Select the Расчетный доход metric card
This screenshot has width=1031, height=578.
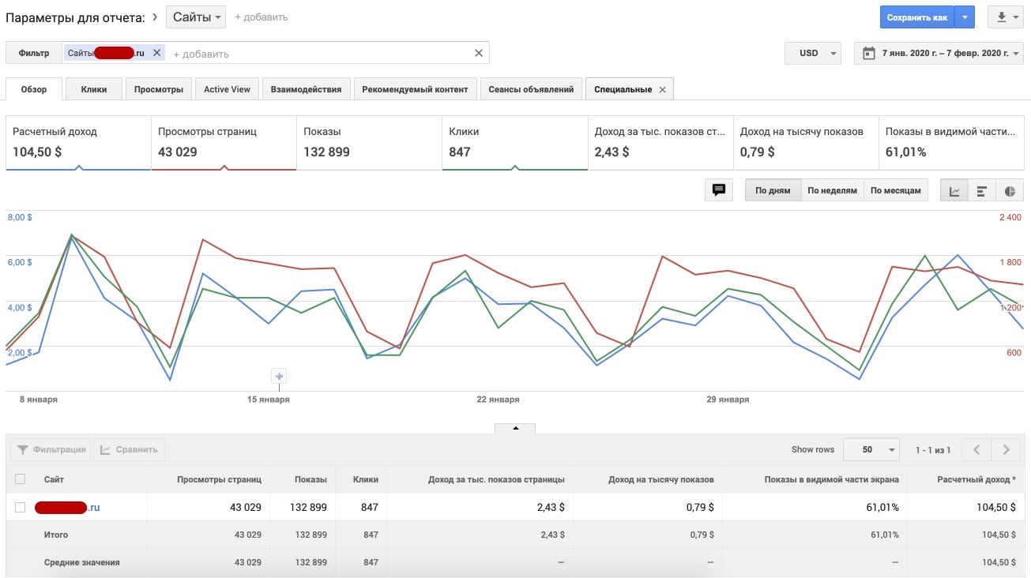click(77, 142)
